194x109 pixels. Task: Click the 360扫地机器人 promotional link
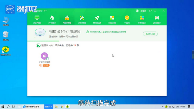(x=106, y=32)
